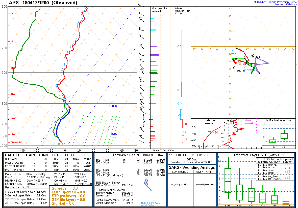
Task: Click 'No Quality Matches' under SGFNT HAIL
Action: [x=205, y=185]
